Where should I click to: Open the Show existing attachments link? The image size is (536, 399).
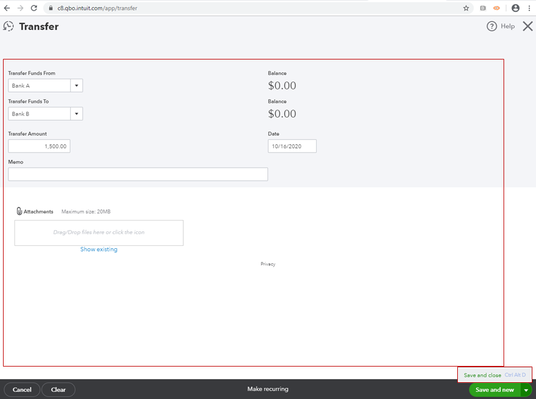[x=99, y=249]
